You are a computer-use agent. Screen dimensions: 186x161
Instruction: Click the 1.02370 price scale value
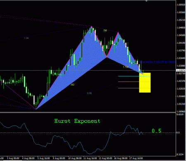click(181, 81)
